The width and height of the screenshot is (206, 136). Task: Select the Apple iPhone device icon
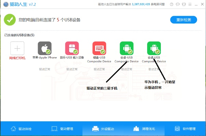click(x=45, y=48)
